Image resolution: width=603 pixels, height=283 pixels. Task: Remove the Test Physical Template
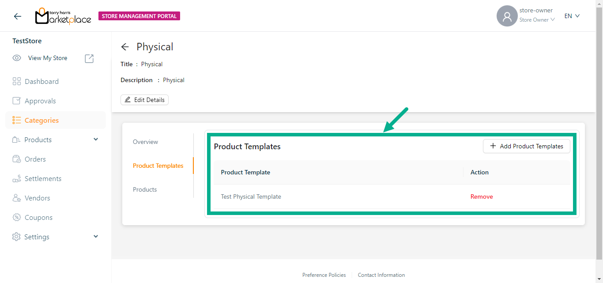pos(482,196)
